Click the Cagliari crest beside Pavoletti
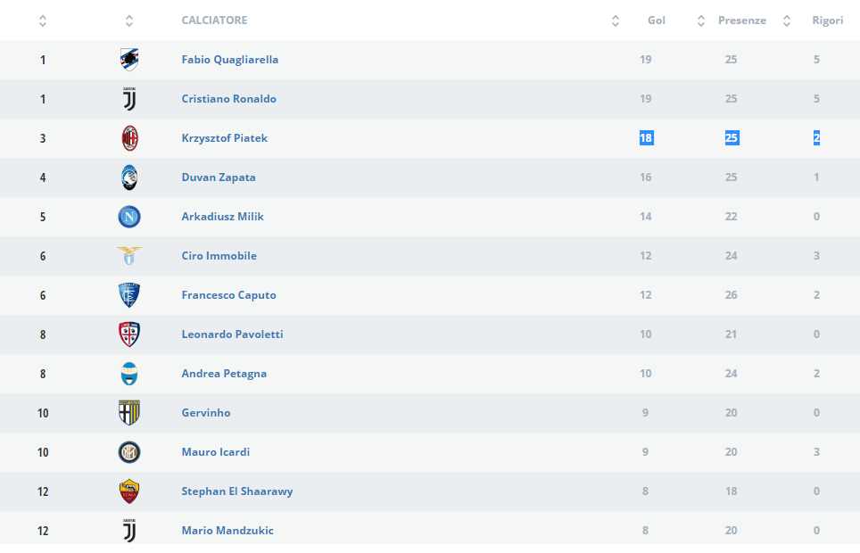860x553 pixels. 129,334
